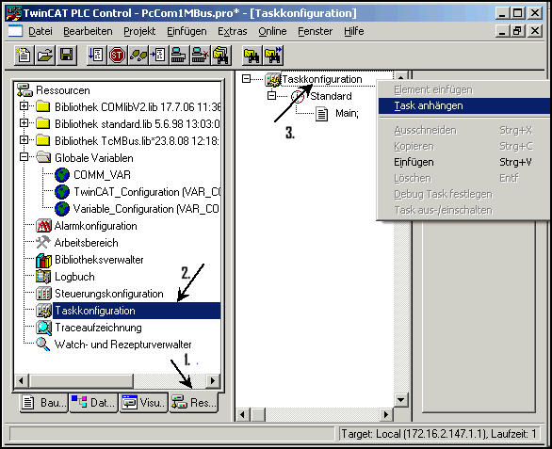Screen dimensions: 552x449
Task: Switch to the Dat.. tab
Action: [x=93, y=402]
